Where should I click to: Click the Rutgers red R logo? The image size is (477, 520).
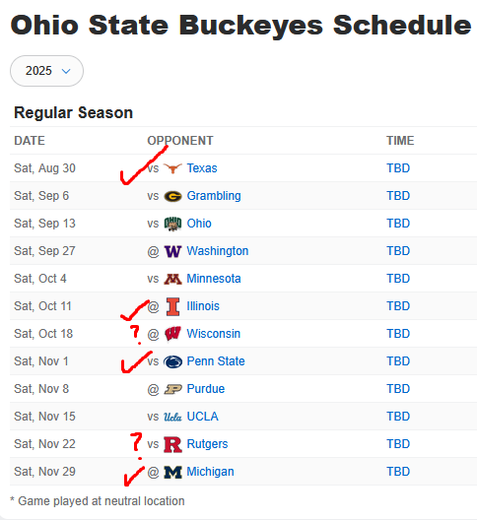[x=172, y=444]
